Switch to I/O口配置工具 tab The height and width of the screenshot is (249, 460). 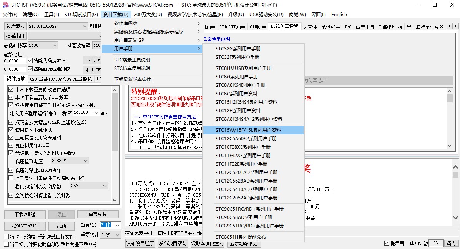pos(359,27)
